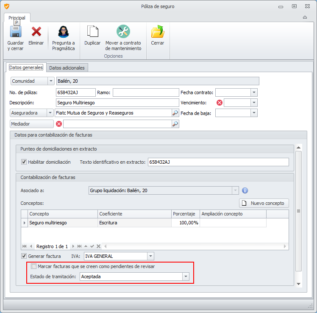
Task: Toggle Habilitar domiciliación checkbox
Action: coord(24,162)
